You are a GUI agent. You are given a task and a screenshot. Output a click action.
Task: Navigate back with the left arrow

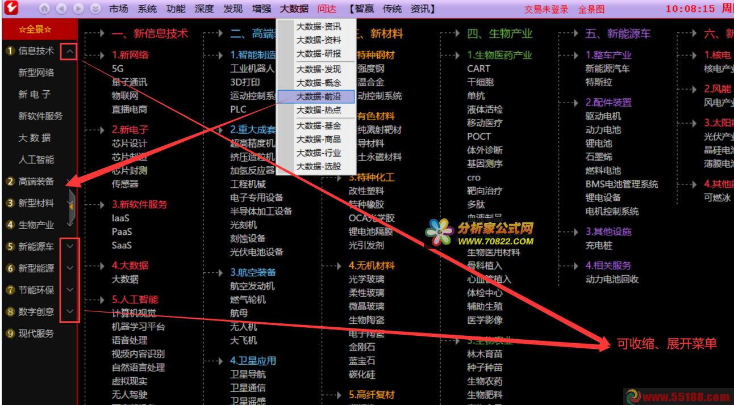click(61, 9)
